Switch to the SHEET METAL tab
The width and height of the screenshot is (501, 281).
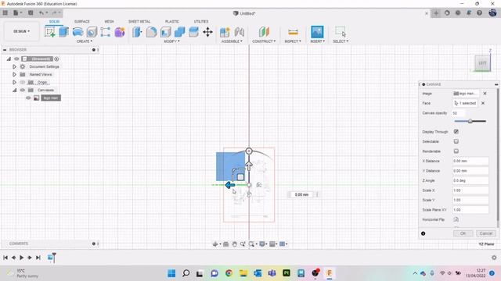[x=139, y=21]
